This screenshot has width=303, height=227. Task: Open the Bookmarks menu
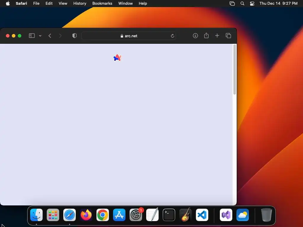(102, 4)
